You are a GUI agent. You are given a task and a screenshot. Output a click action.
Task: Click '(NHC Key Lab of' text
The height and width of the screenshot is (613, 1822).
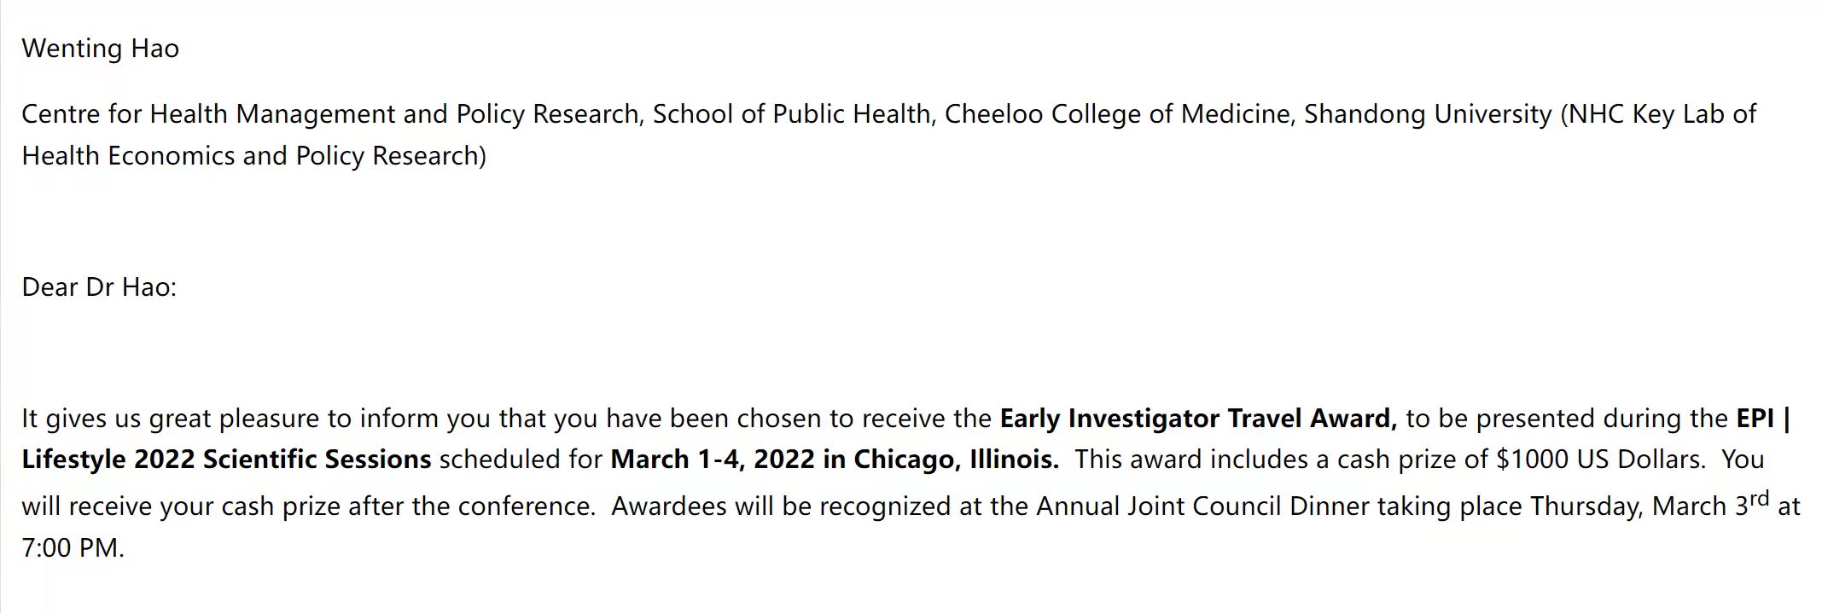coord(1658,114)
